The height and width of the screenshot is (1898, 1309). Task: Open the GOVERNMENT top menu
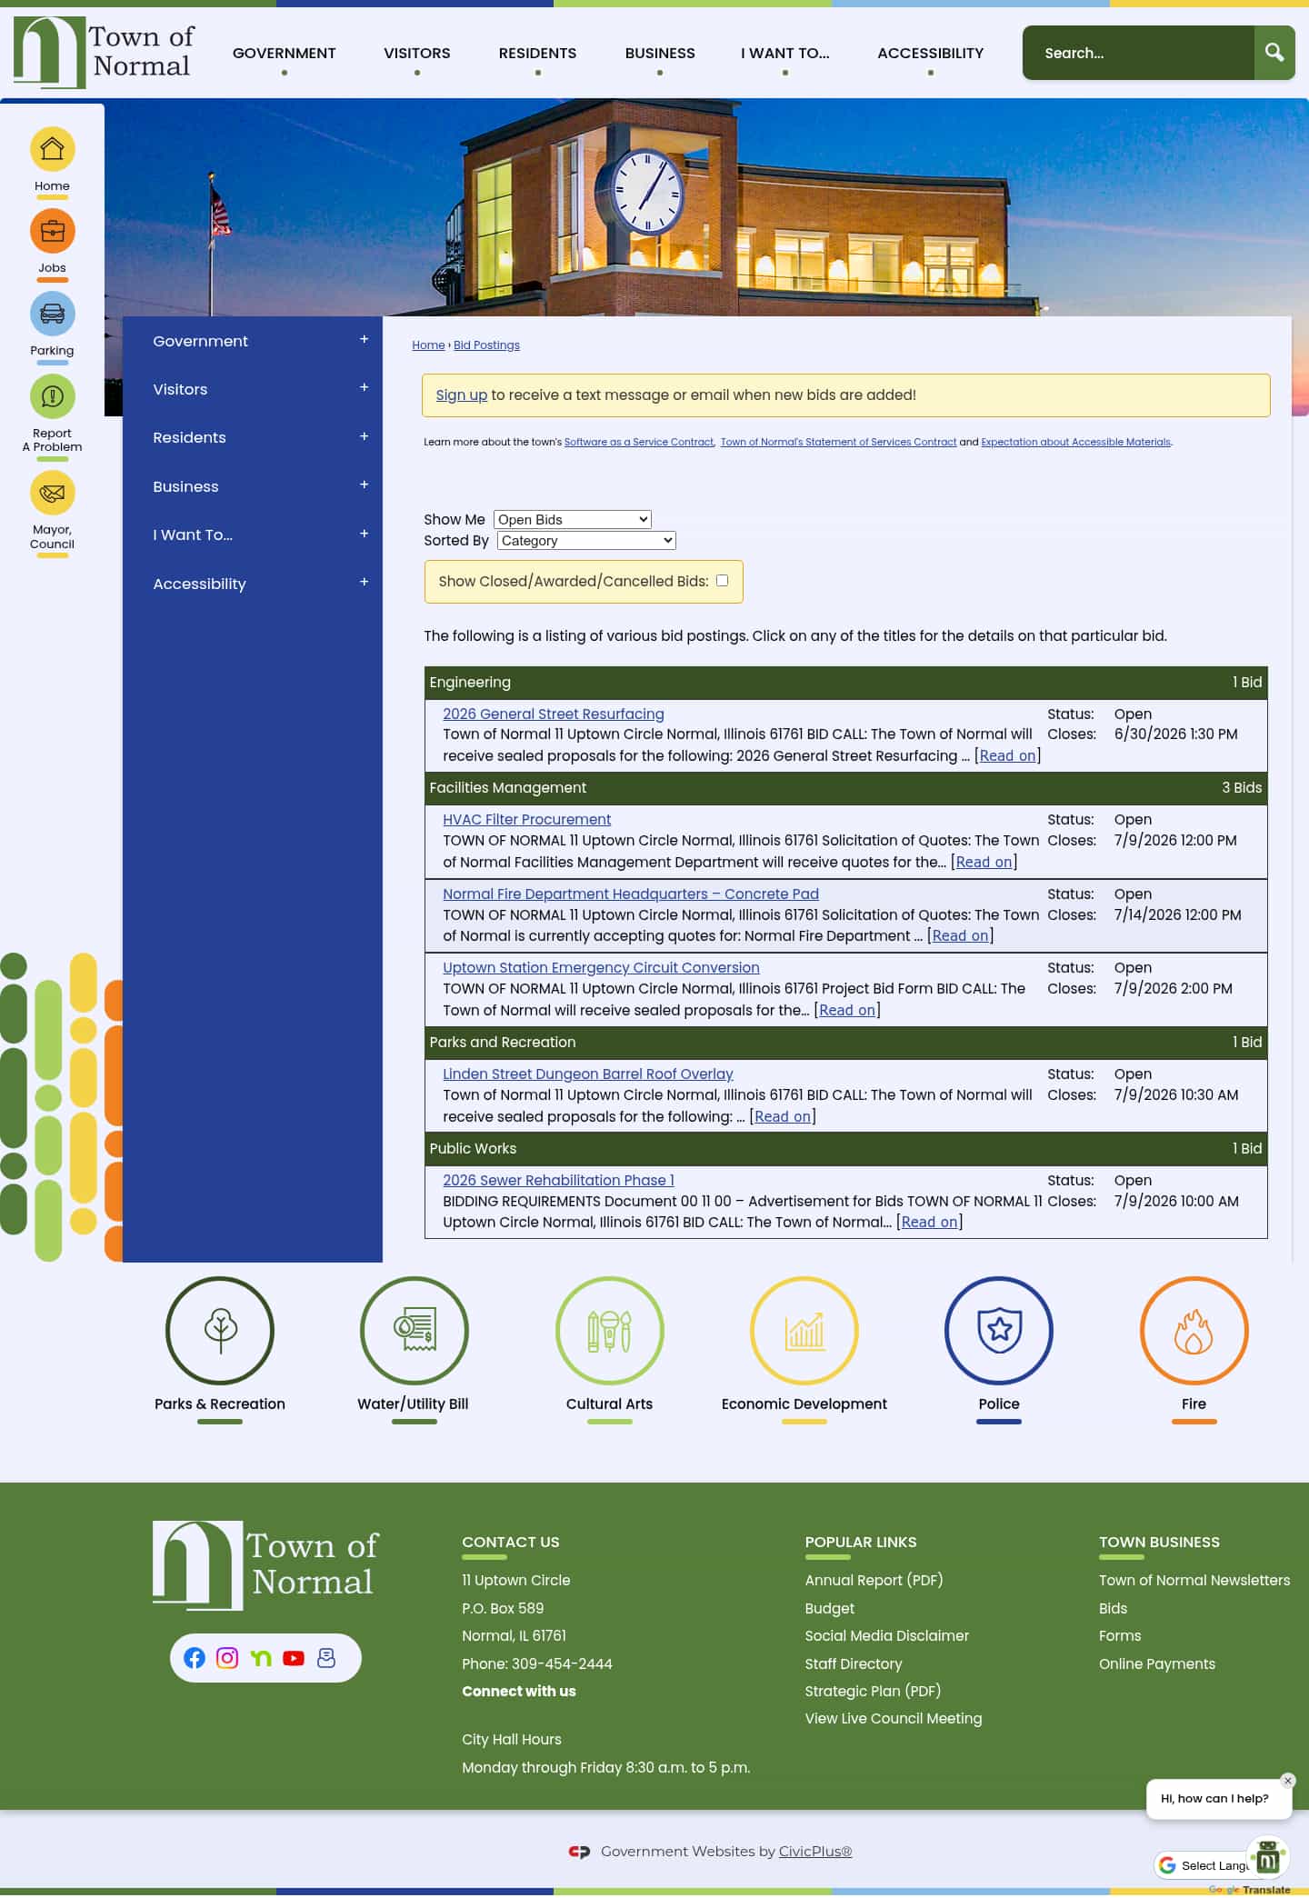[284, 53]
